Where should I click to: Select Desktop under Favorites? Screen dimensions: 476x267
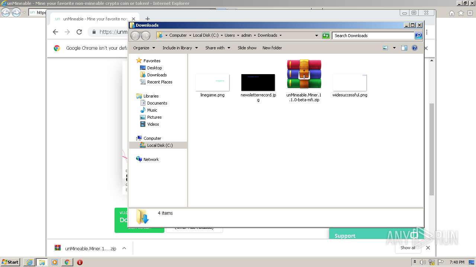tap(154, 68)
